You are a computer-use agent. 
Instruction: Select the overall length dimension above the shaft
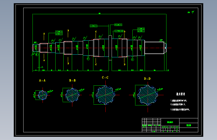click(x=99, y=14)
